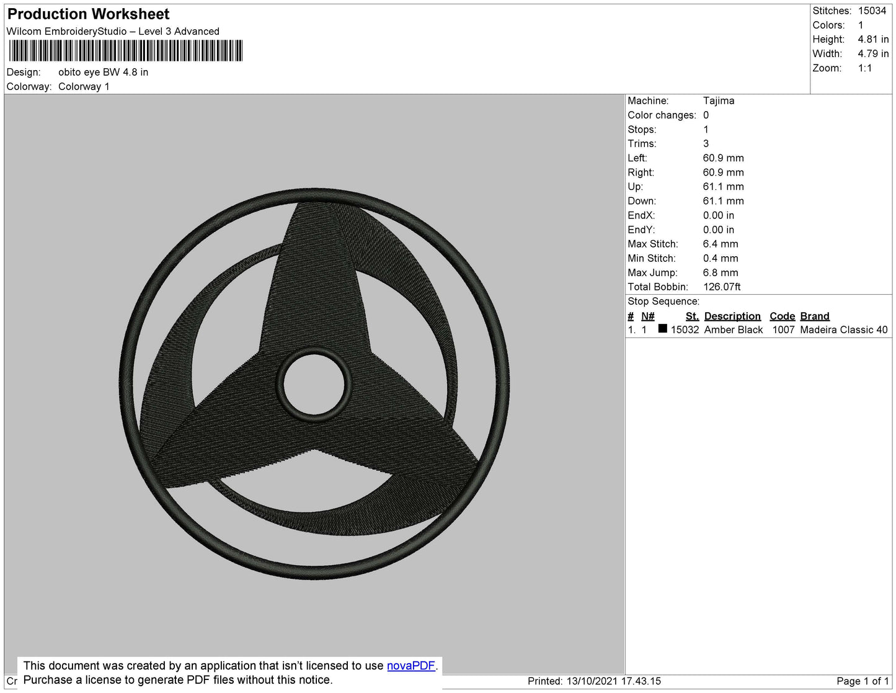Click the 'Stop Sequence:' label

tap(663, 301)
